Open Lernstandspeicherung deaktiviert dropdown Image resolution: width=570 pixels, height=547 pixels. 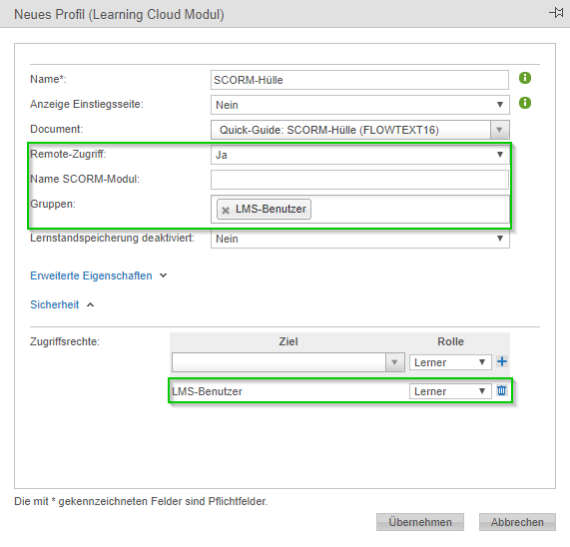pos(360,239)
